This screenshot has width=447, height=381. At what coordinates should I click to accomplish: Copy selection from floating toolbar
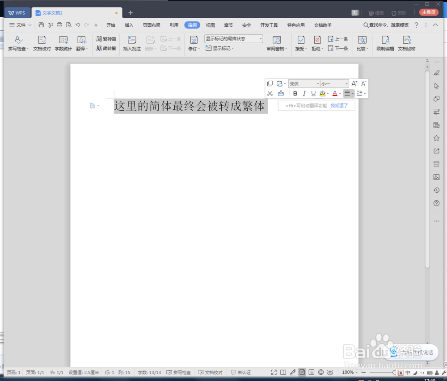[x=270, y=84]
